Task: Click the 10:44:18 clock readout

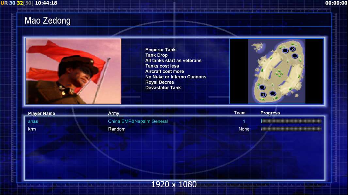Action: (46, 3)
